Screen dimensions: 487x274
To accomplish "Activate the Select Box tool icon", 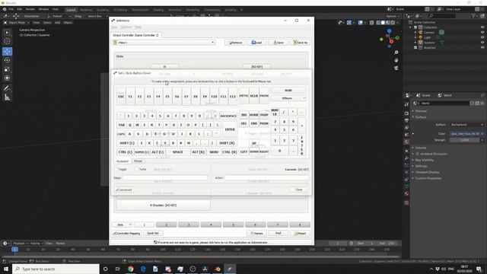I will point(7,33).
